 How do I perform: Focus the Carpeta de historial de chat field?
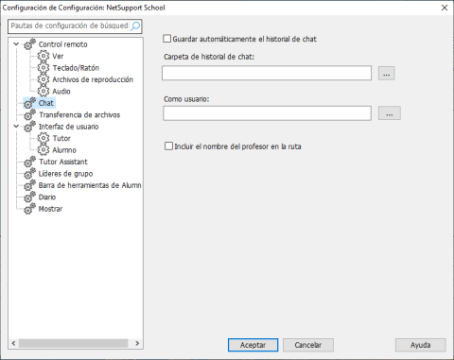(267, 73)
